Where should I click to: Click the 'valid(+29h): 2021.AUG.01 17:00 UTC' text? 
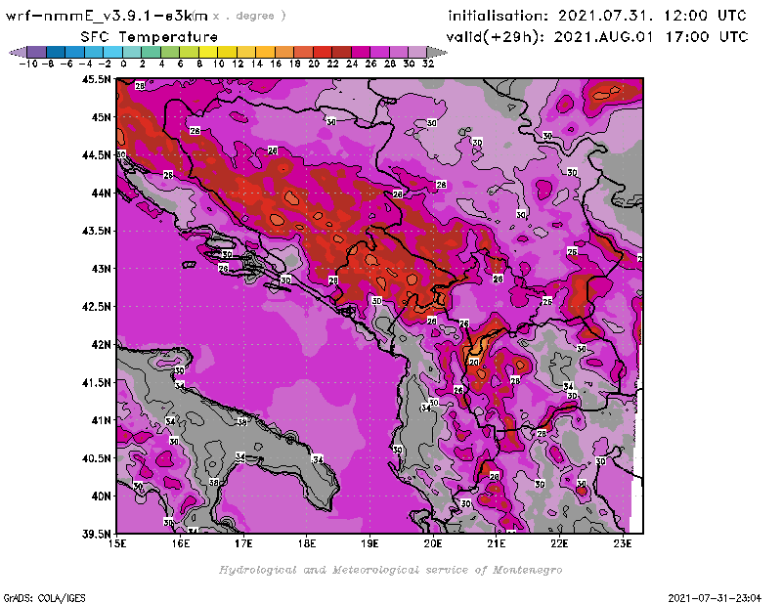click(x=597, y=37)
